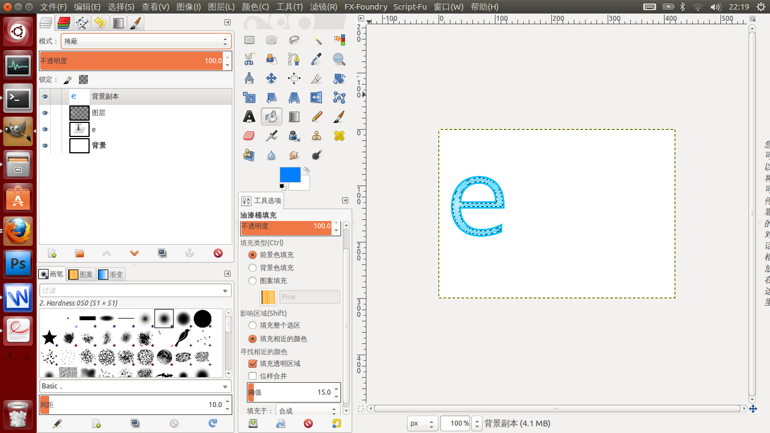Select the Blend gradient tool

point(294,117)
